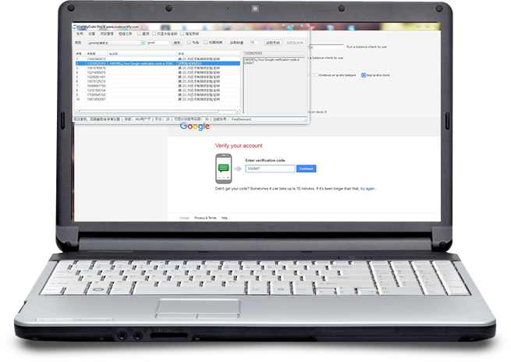Tick the first checkbox in the menu row
Image resolution: width=511 pixels, height=362 pixels.
click(139, 34)
